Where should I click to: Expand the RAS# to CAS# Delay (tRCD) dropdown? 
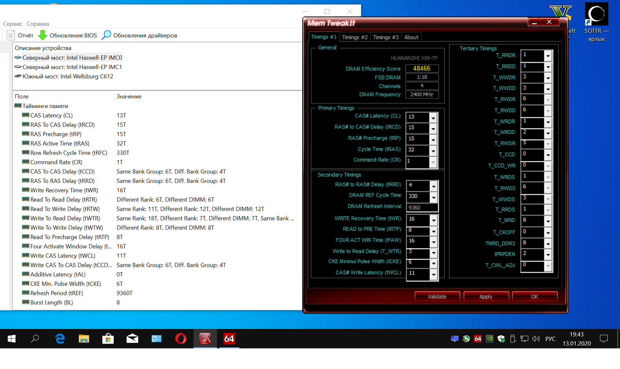(x=433, y=129)
